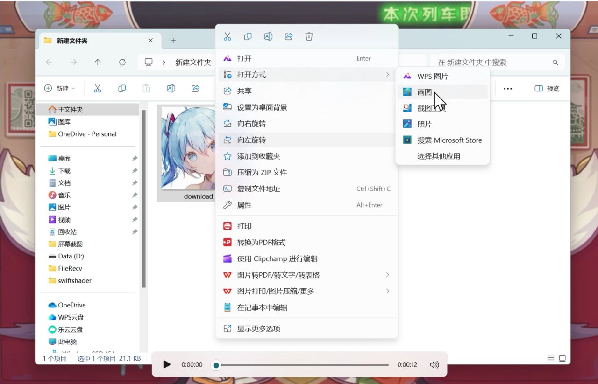Open the image with 照片

(442, 124)
